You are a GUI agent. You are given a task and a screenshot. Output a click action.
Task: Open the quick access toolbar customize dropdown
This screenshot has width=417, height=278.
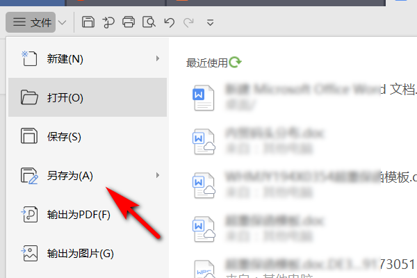[x=210, y=23]
